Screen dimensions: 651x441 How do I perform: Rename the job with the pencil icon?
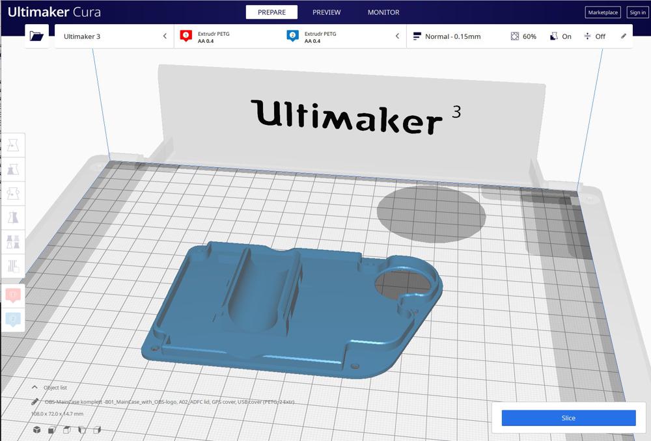(35, 401)
